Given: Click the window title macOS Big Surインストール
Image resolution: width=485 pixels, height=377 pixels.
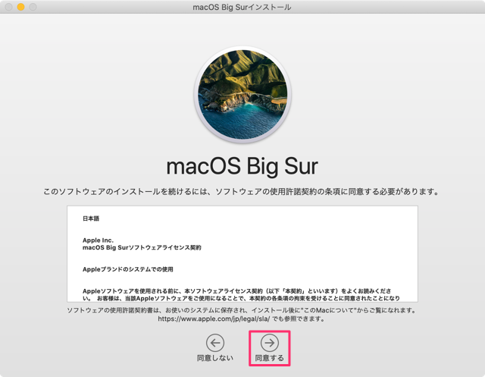Looking at the screenshot, I should [242, 7].
